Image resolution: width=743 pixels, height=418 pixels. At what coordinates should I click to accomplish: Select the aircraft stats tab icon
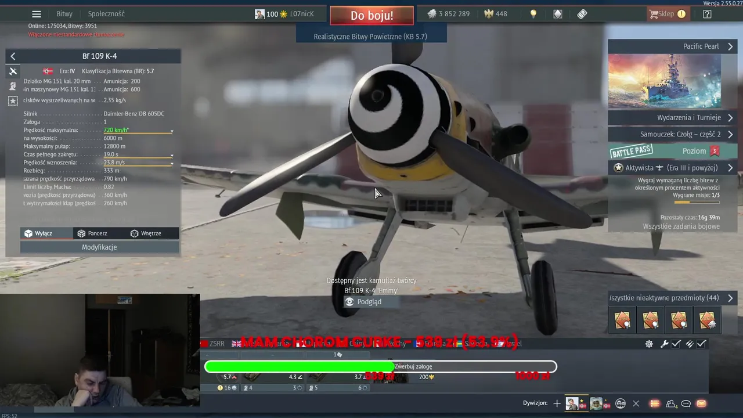(x=13, y=71)
